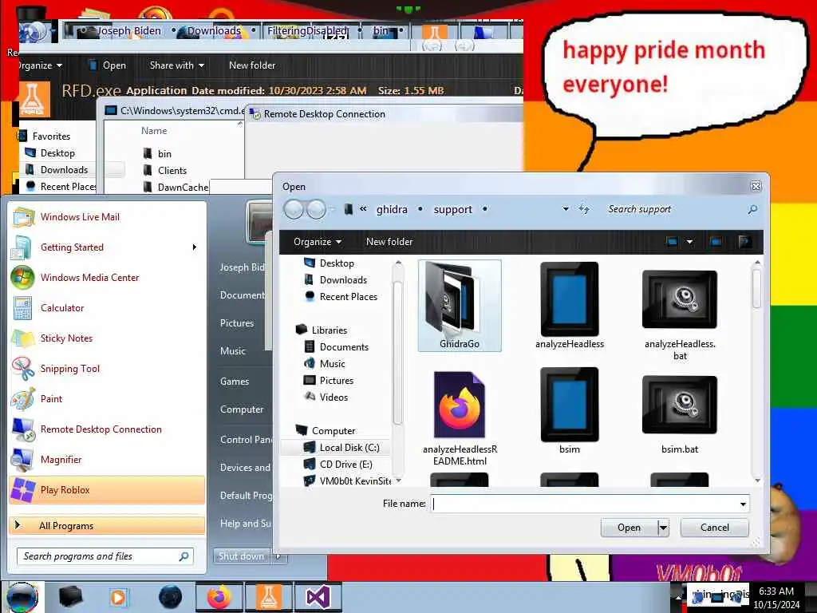Expand Getting Started submenu arrow
The image size is (817, 613).
pos(195,247)
